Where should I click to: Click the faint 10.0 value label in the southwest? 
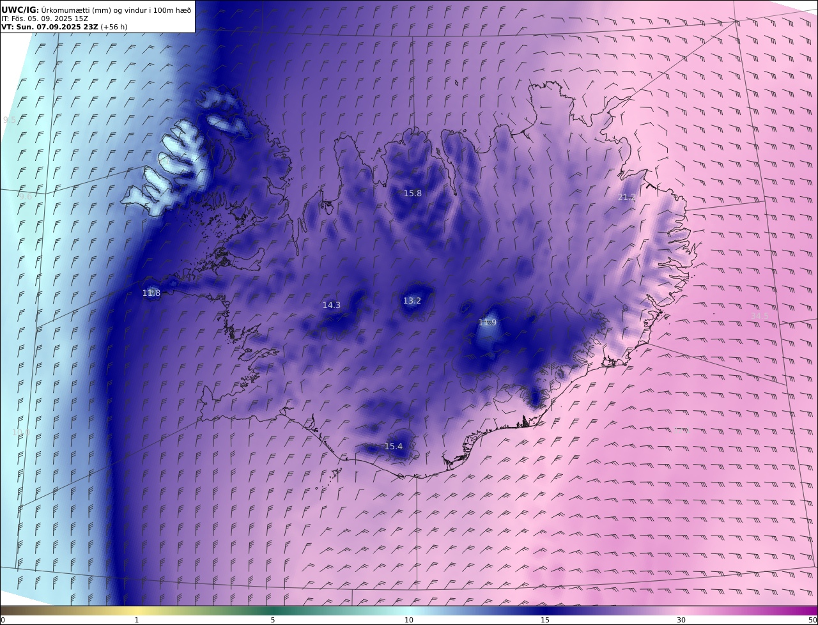(21, 433)
